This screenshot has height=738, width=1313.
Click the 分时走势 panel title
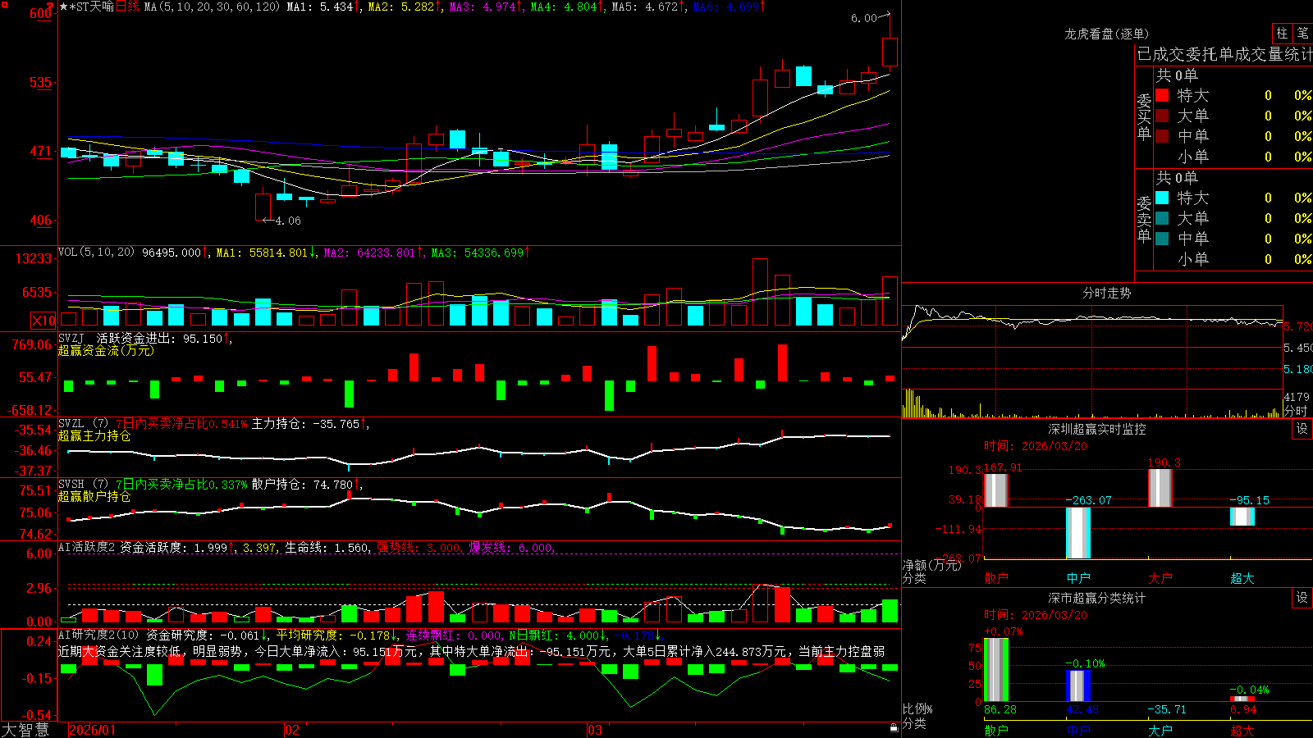point(1107,293)
